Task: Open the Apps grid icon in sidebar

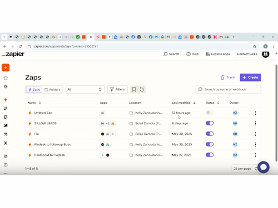Action: (x=6, y=156)
